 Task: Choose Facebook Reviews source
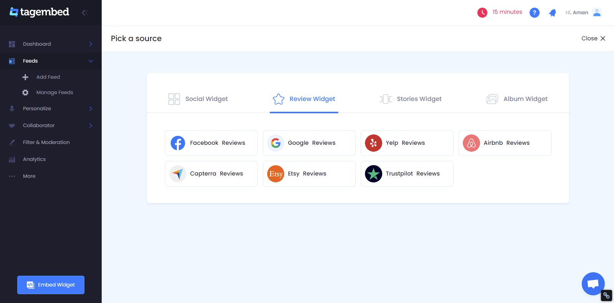[211, 143]
